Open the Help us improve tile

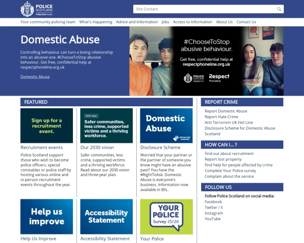pos(47,217)
